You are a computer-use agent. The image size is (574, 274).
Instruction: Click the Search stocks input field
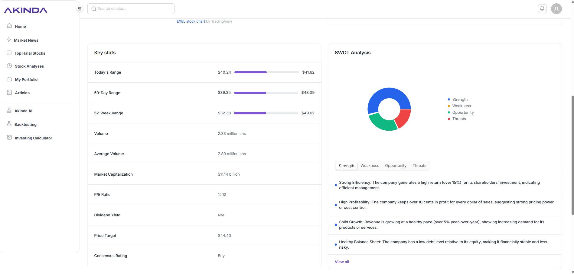[x=131, y=8]
